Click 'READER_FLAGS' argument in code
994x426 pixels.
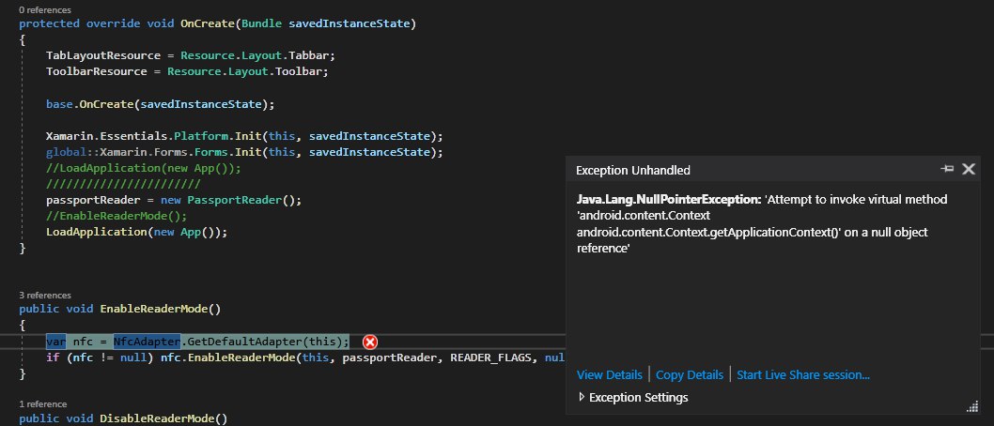(490, 358)
